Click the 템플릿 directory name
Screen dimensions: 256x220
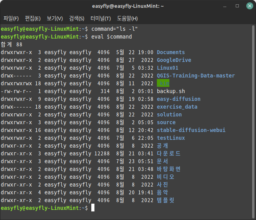(165, 200)
